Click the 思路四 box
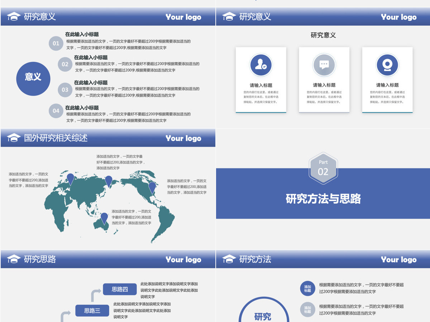This screenshot has width=430, height=322. pos(120,289)
